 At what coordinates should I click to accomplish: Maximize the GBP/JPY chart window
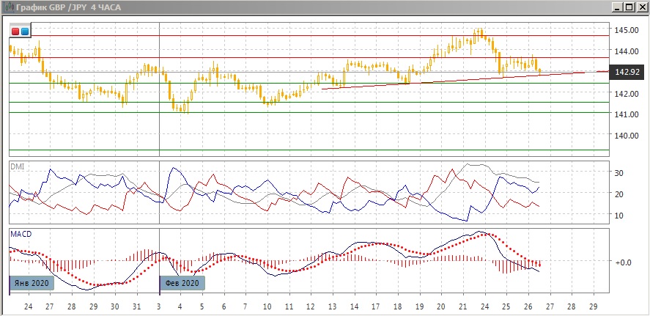(628, 7)
